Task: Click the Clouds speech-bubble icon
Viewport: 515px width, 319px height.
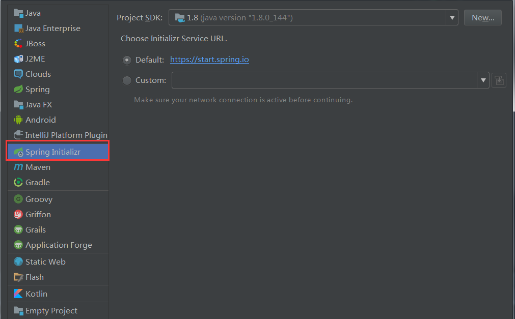Action: click(18, 74)
